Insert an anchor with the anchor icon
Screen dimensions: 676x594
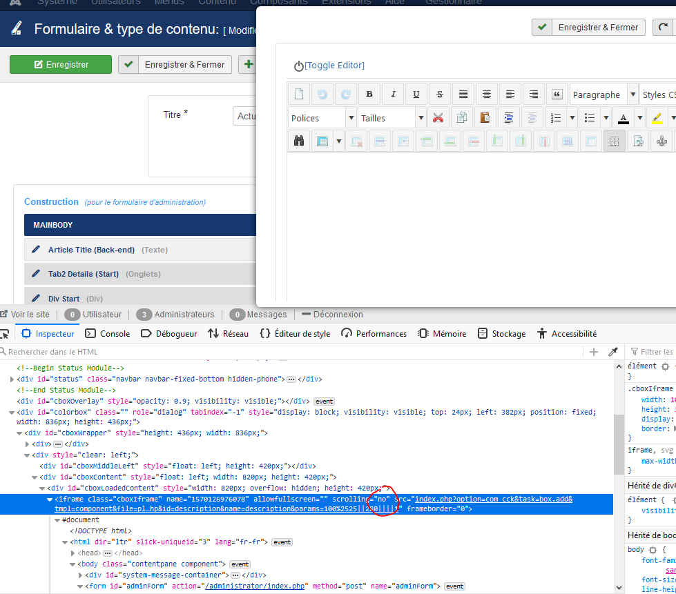tap(661, 141)
